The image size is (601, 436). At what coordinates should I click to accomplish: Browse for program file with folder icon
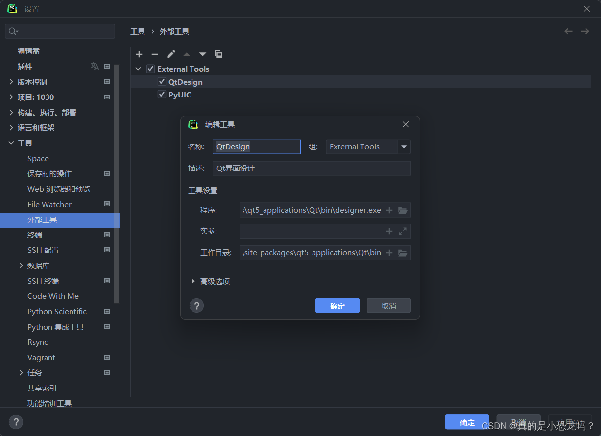403,210
